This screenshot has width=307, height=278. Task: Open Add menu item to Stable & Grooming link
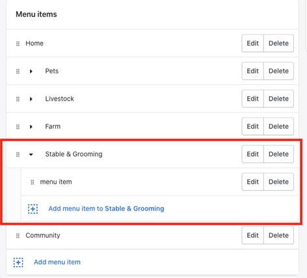106,208
